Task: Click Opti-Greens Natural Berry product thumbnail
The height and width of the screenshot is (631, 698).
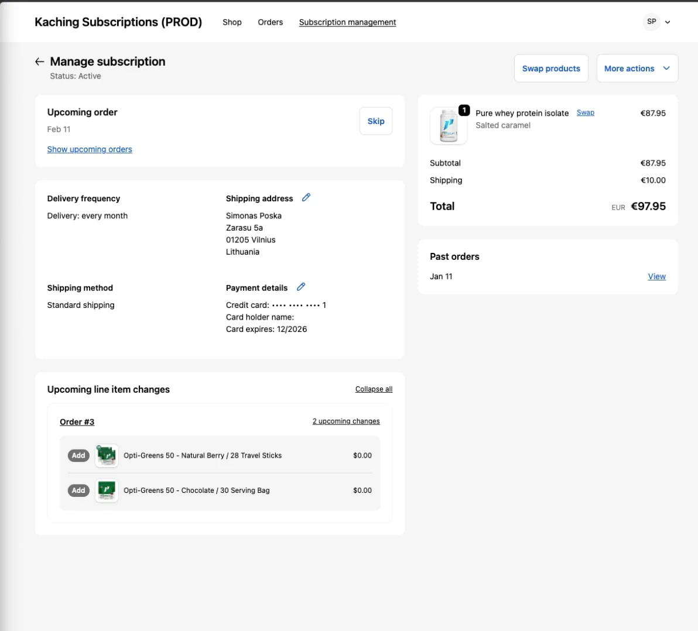Action: pyautogui.click(x=107, y=455)
